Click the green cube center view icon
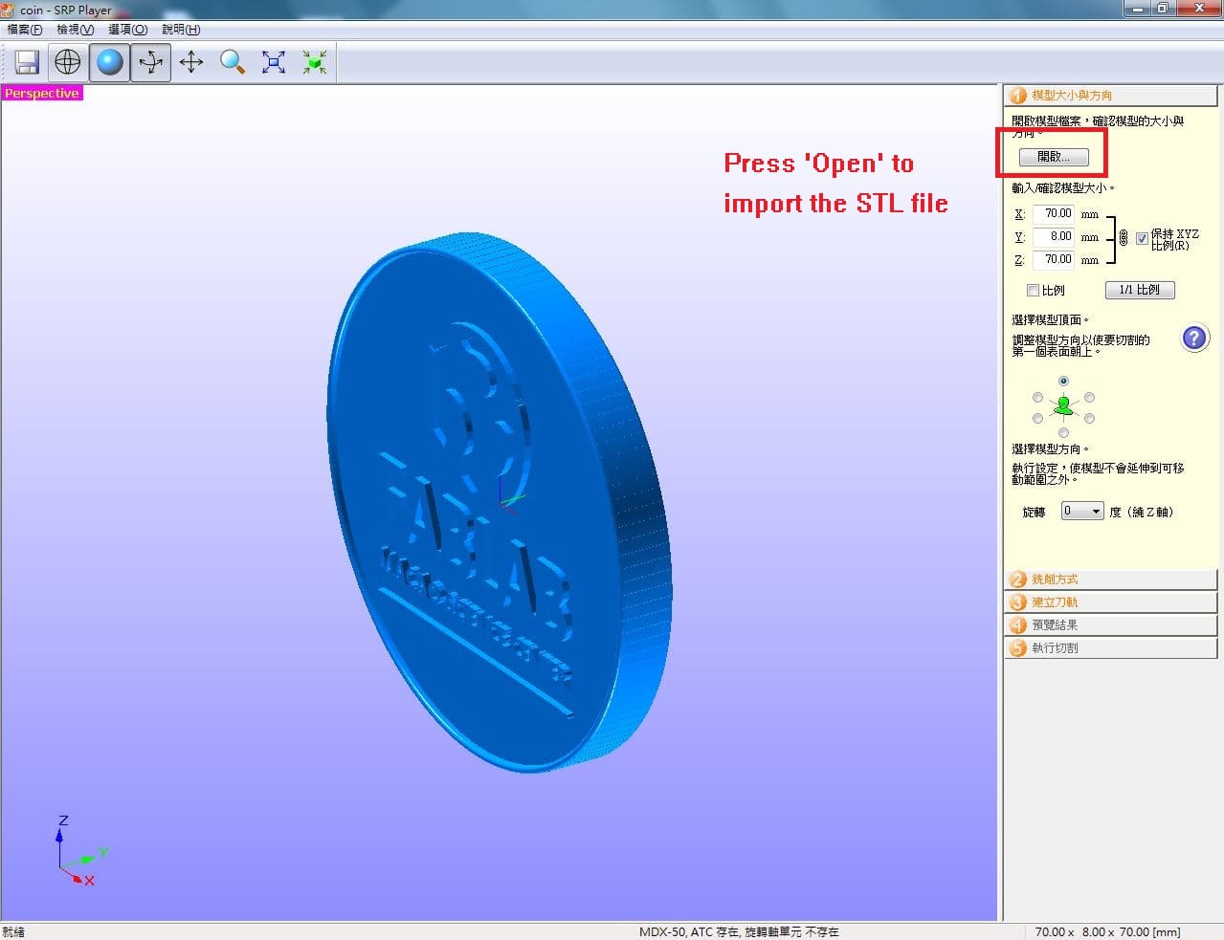This screenshot has width=1224, height=940. pos(315,63)
